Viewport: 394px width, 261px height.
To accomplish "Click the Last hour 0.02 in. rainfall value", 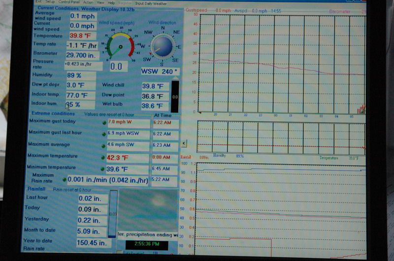I will [93, 199].
